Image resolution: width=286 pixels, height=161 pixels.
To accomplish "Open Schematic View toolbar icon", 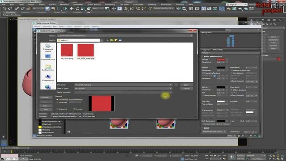I will pyautogui.click(x=215, y=8).
